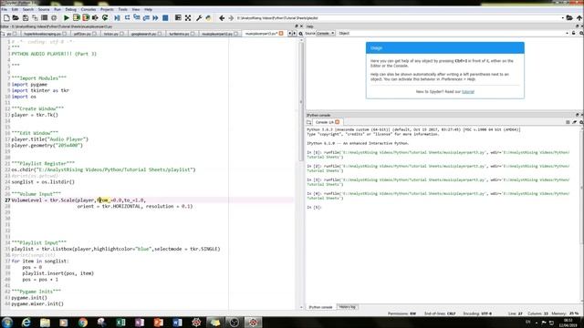Open Preferences wrench icon
Viewport: 584px width, 328px height.
click(x=199, y=18)
